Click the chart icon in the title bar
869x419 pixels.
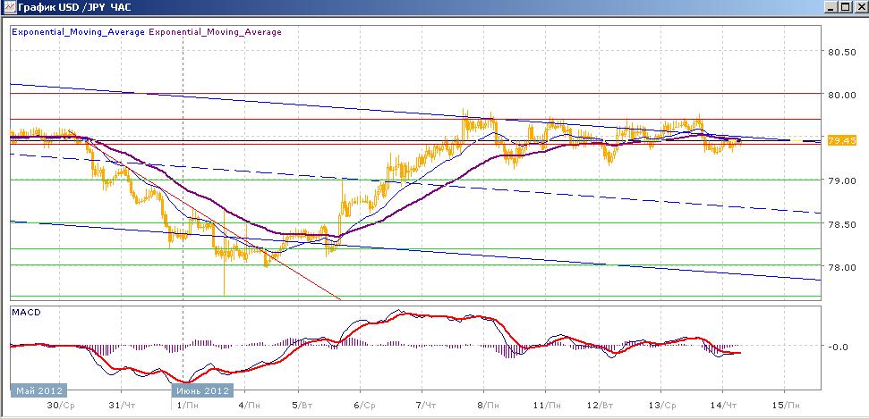pos(8,7)
